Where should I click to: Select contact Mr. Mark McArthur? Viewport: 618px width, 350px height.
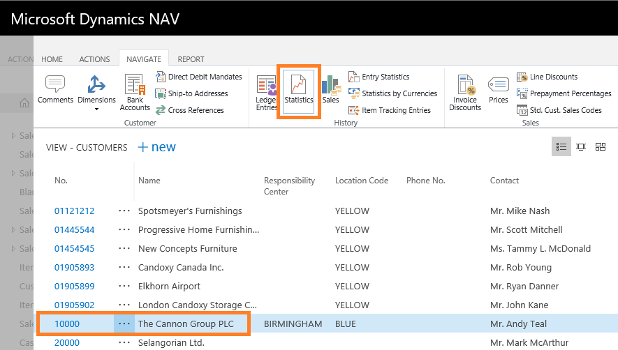[x=529, y=343]
